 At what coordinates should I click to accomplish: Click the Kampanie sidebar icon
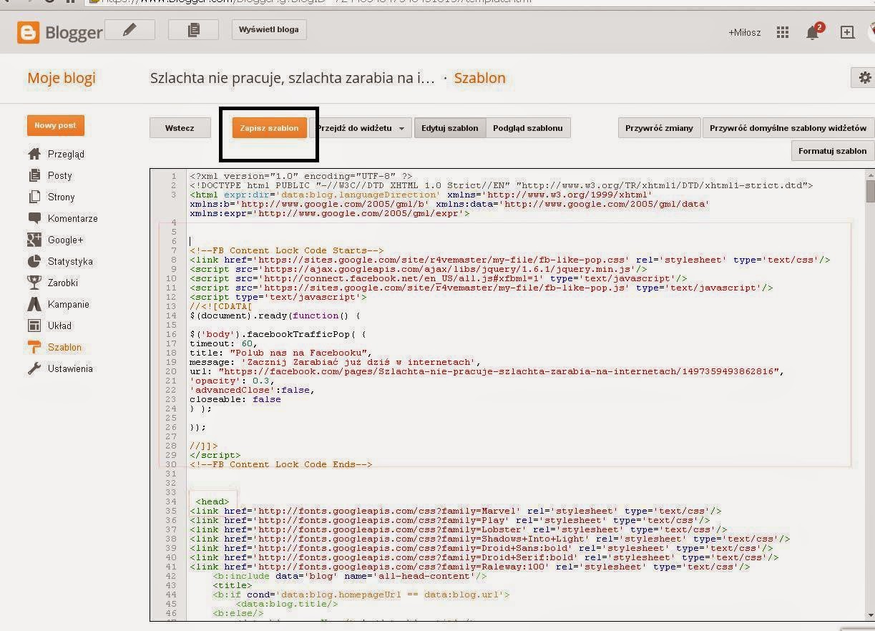34,304
